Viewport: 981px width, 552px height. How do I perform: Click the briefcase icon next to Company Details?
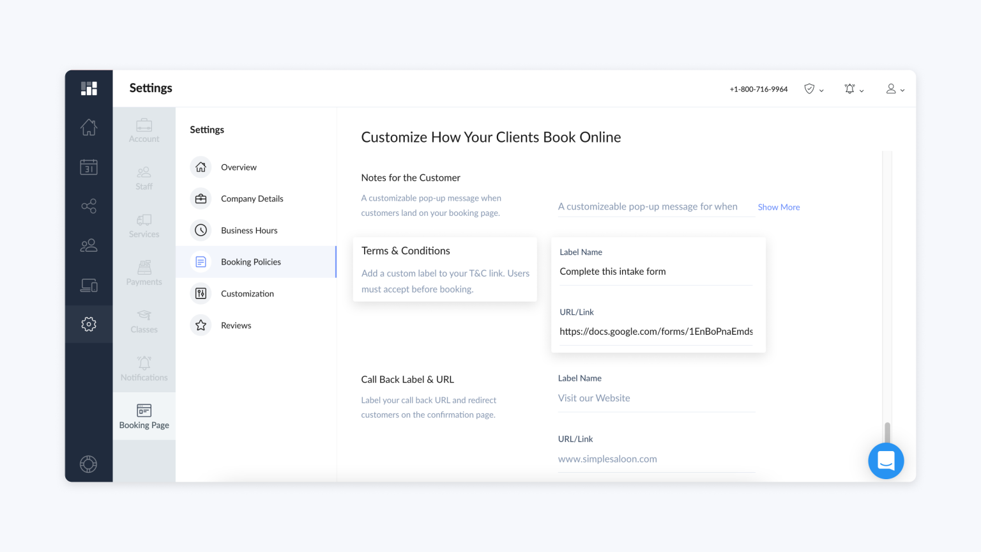coord(201,198)
